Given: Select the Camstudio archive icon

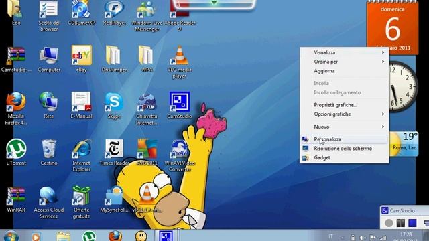Looking at the screenshot, I should [x=16, y=59].
